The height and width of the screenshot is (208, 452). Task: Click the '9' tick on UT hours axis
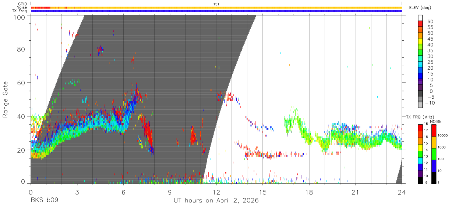[x=170, y=192]
